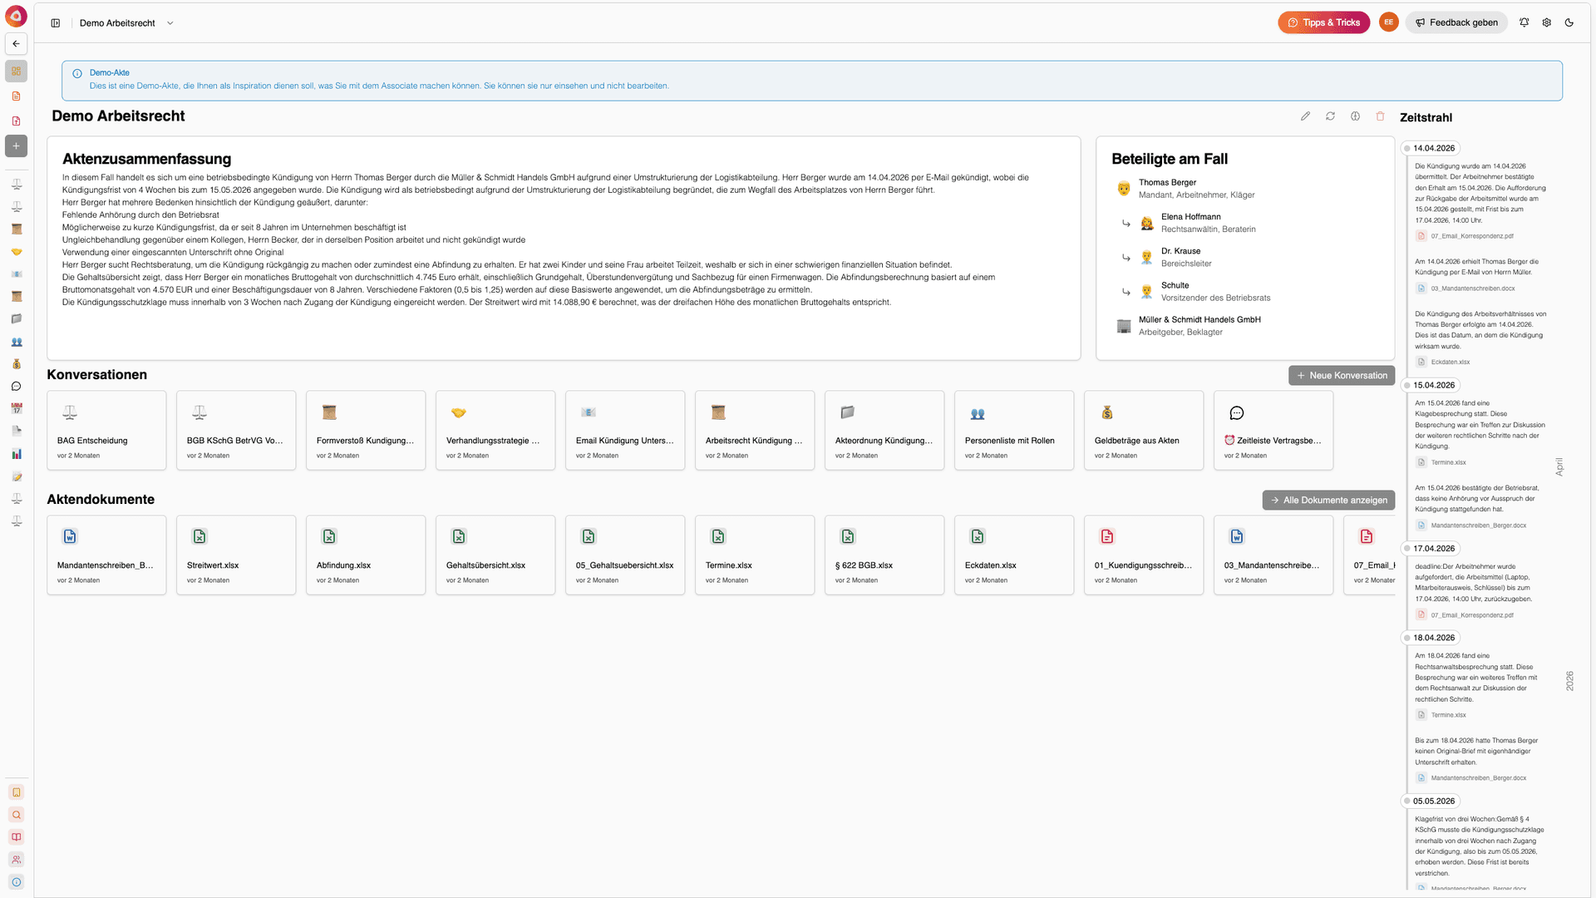Click the red trash delete case icon

point(1380,116)
